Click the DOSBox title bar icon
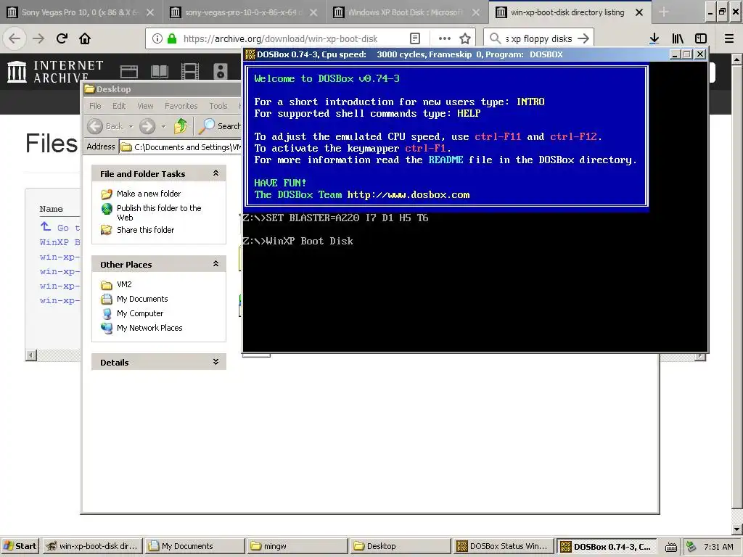 point(250,54)
